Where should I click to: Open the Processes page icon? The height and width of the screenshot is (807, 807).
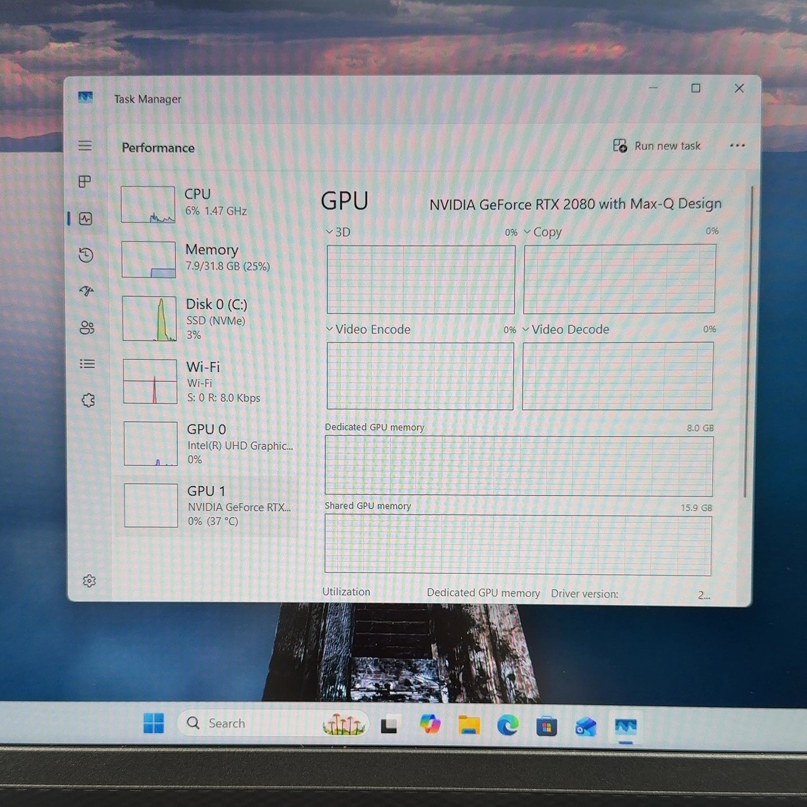[85, 182]
